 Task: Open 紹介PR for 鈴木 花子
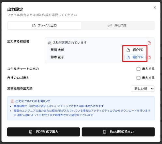[x=135, y=57]
